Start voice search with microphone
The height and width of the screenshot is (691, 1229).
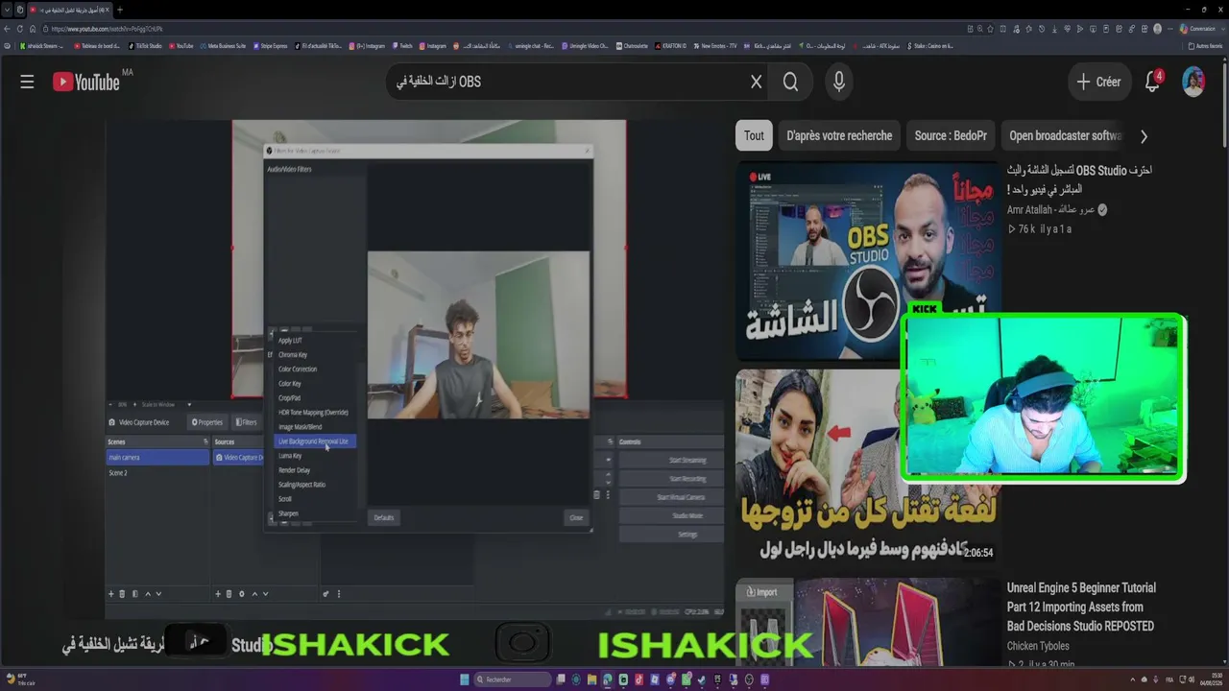click(x=839, y=83)
